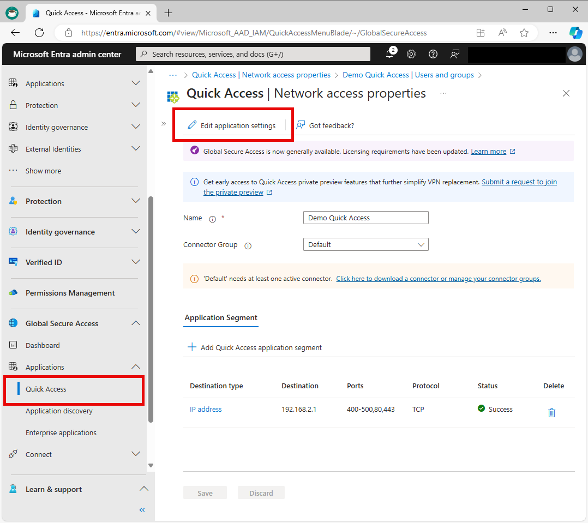Open the help question mark icon
This screenshot has width=588, height=523.
pos(433,54)
